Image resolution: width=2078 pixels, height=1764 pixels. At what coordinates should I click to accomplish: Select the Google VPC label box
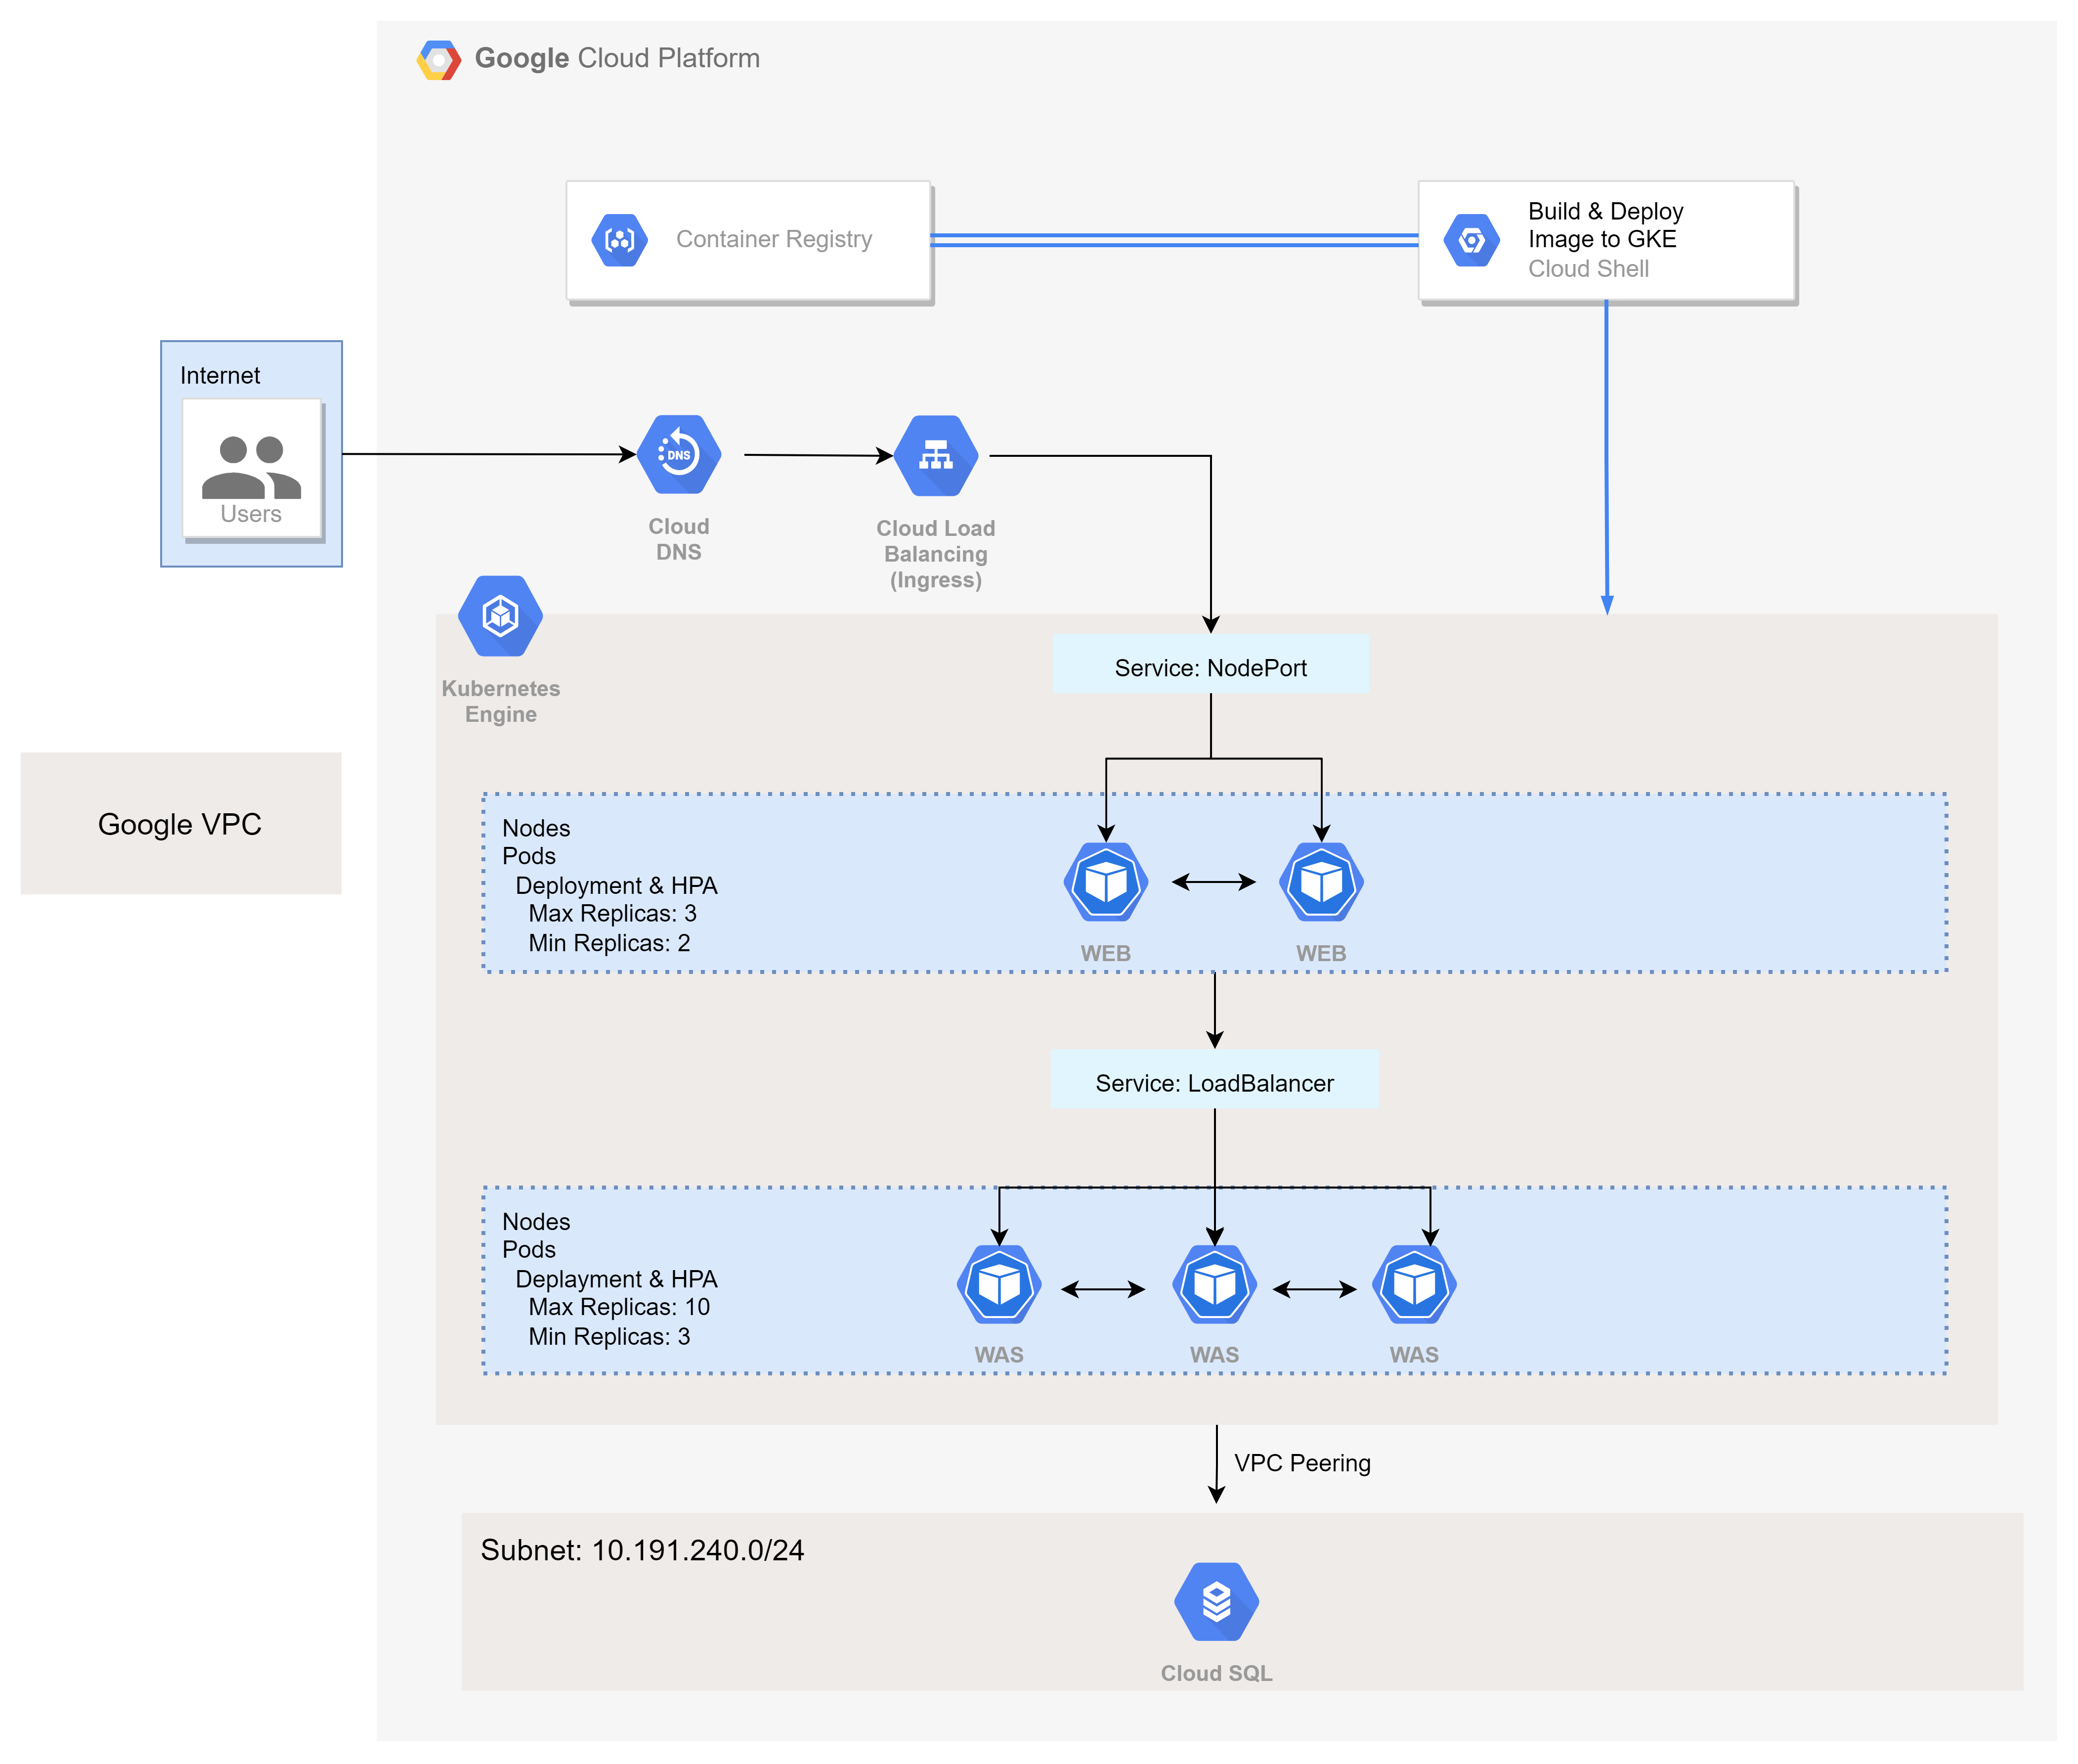[181, 823]
